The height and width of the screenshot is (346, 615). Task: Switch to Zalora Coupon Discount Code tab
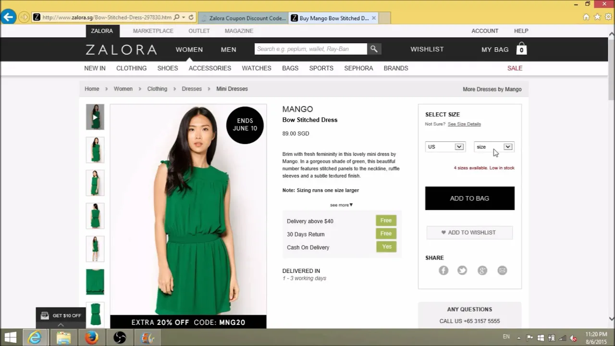pyautogui.click(x=243, y=18)
